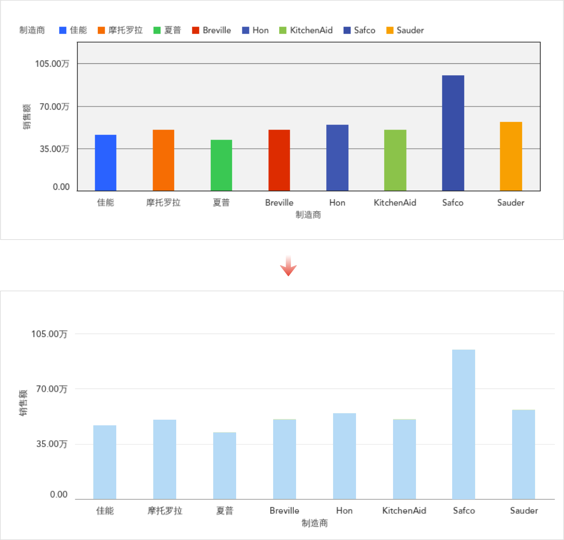This screenshot has width=564, height=540.
Task: Select the yellow Sauder bar in top chart
Action: point(511,156)
